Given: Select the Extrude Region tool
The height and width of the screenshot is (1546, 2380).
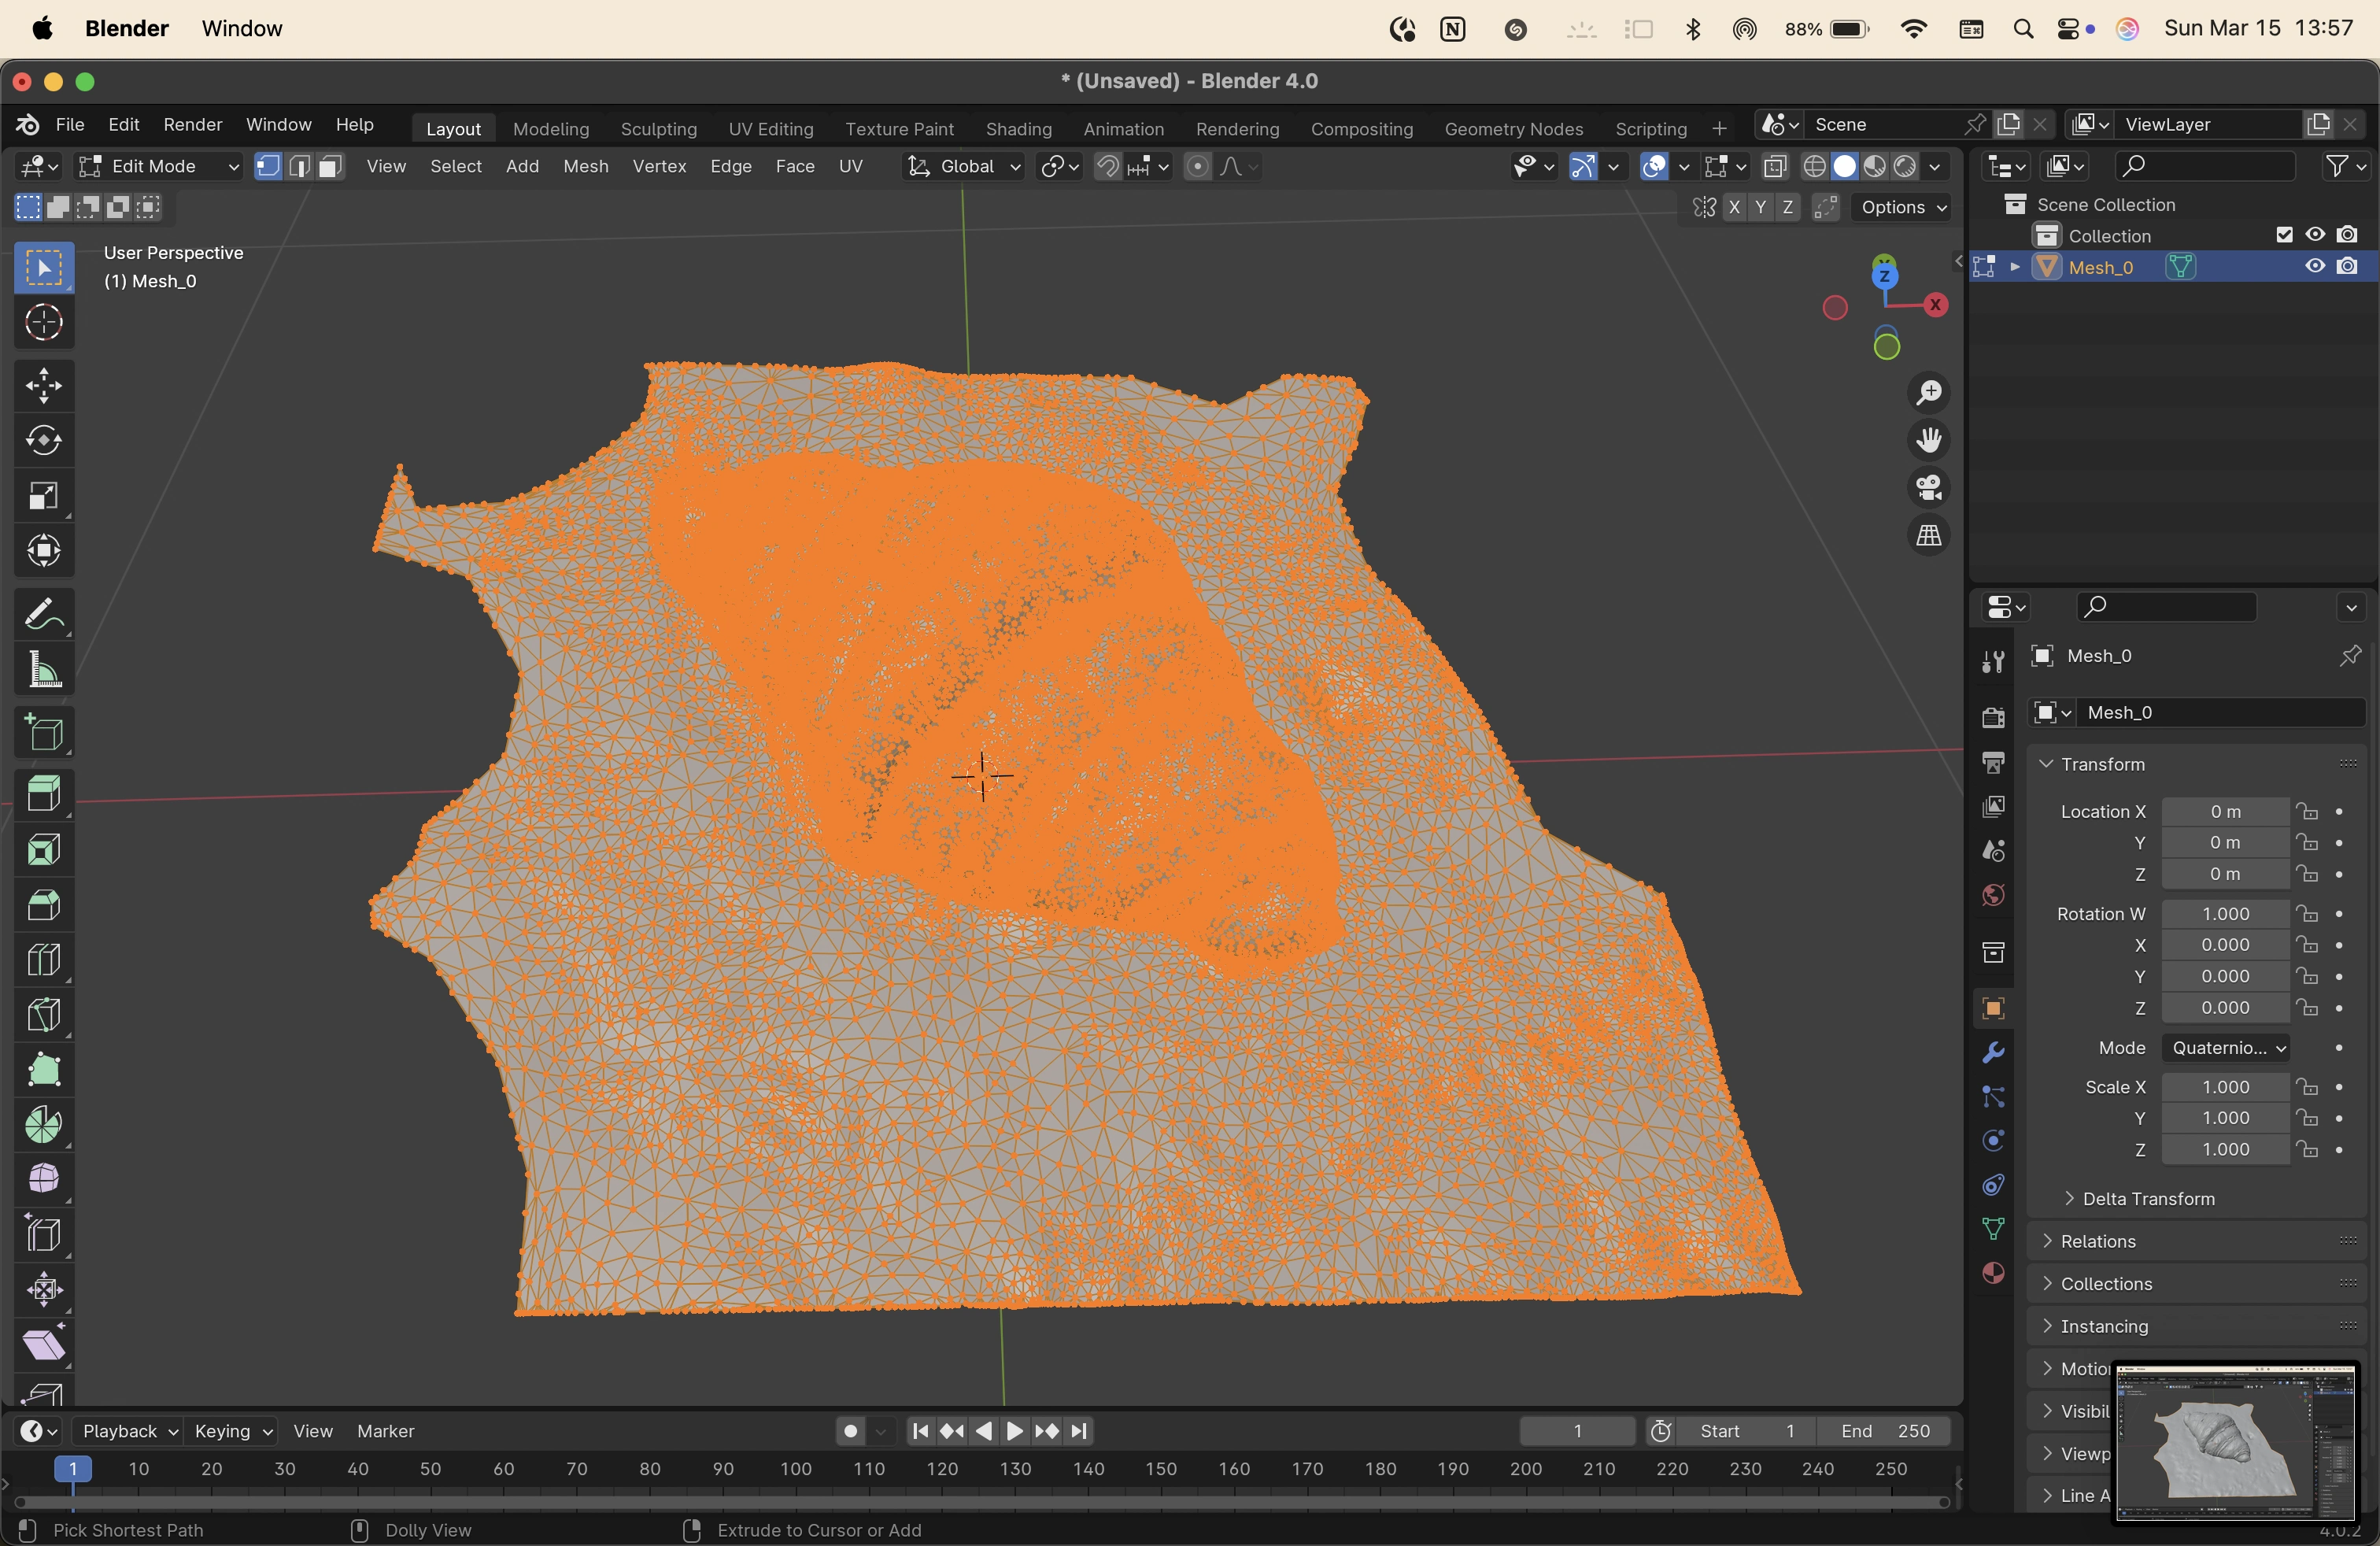Looking at the screenshot, I should [x=43, y=794].
